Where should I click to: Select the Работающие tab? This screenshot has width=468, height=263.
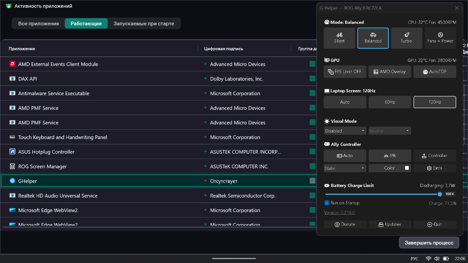point(86,24)
